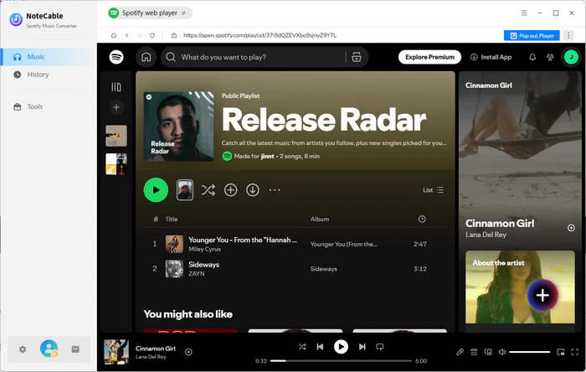
Task: Show lyrics with the microphone icon
Action: 460,352
